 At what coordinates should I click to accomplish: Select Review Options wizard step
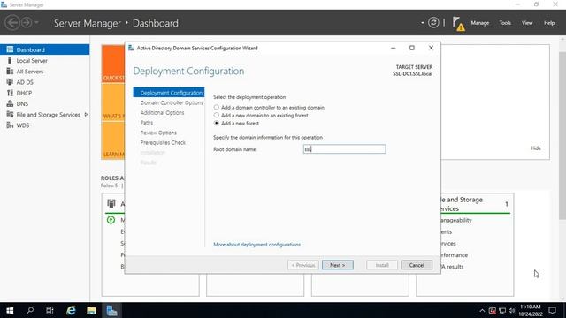tap(158, 132)
